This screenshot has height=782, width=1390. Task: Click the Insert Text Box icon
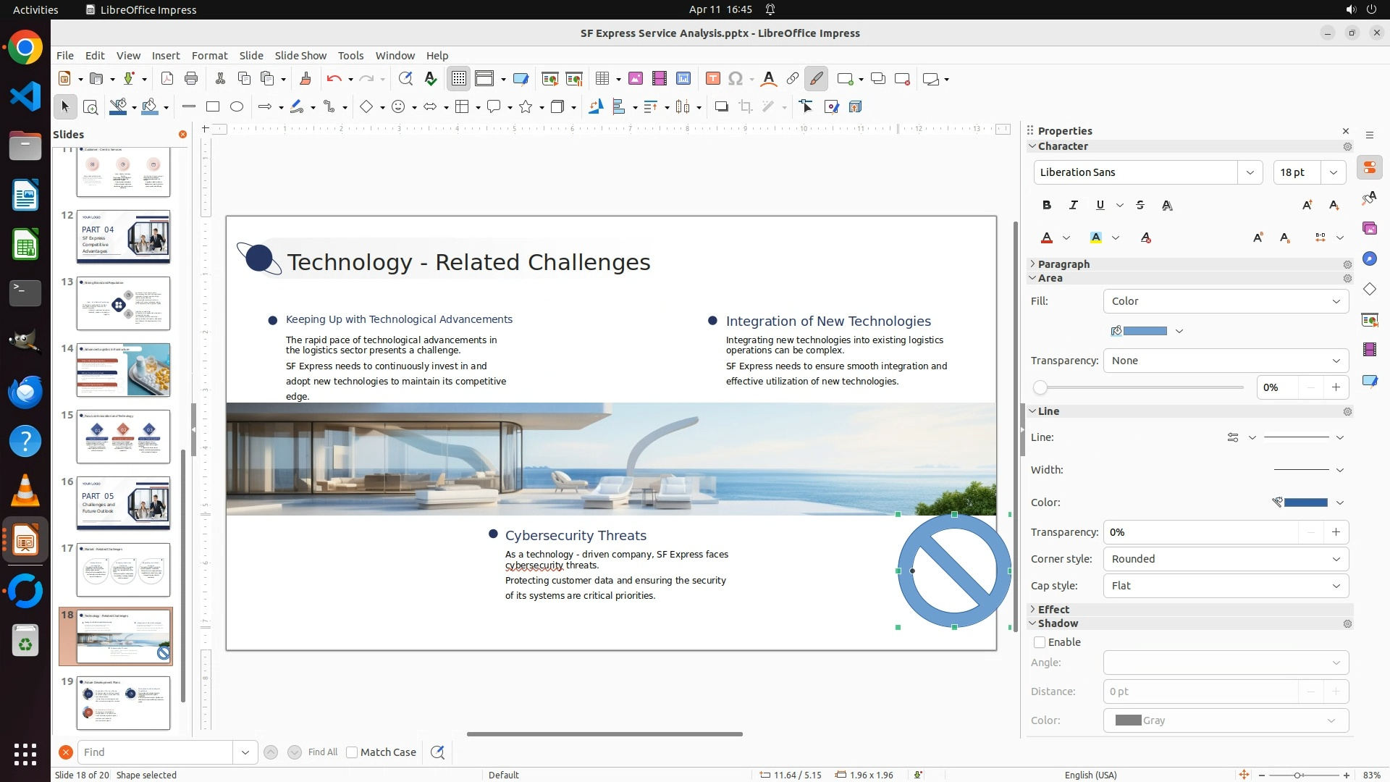[712, 79]
